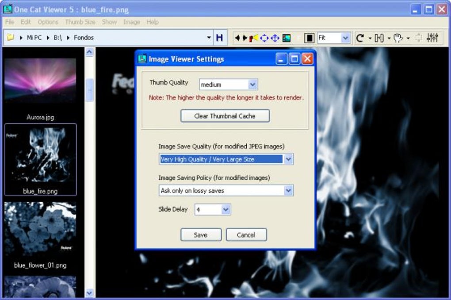Go to the next image arrow
This screenshot has width=451, height=300.
click(x=245, y=38)
